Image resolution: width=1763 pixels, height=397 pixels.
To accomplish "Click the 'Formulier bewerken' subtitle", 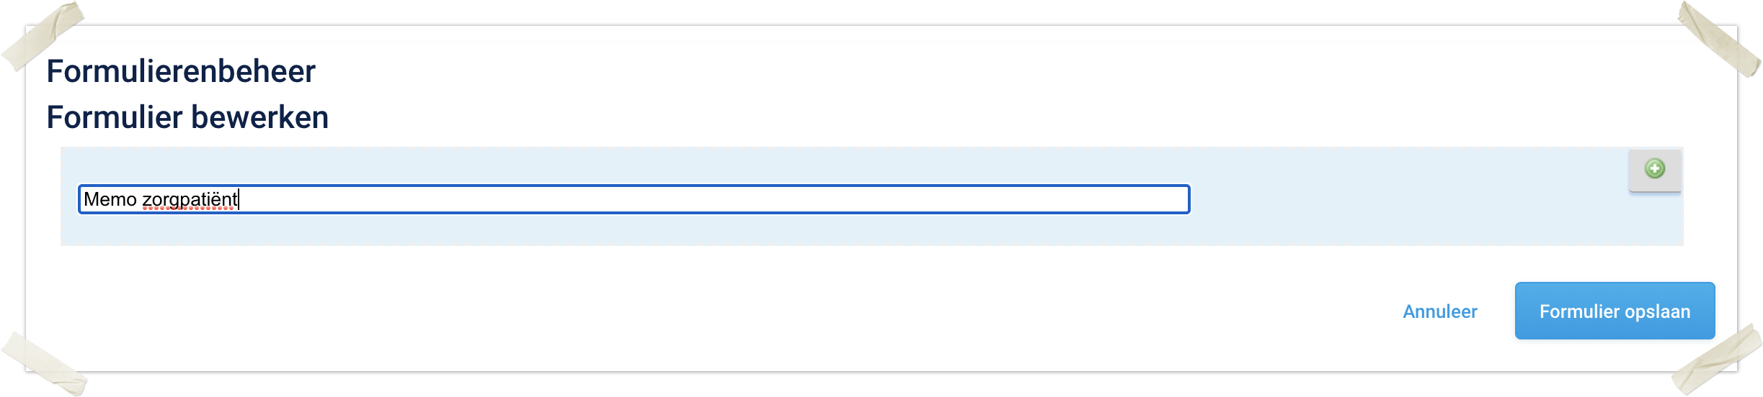I will pos(187,117).
